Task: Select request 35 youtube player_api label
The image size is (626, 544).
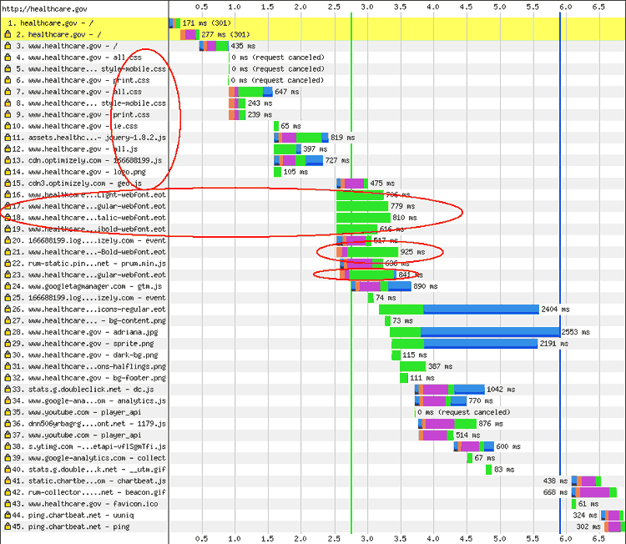Action: (x=77, y=412)
